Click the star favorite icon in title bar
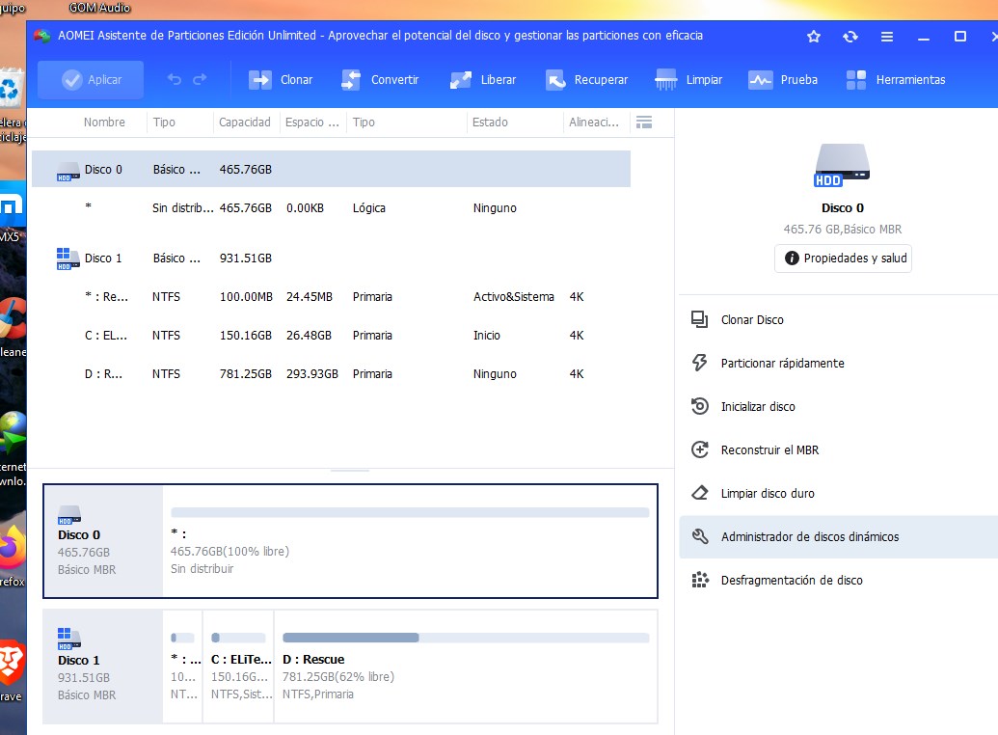 814,37
